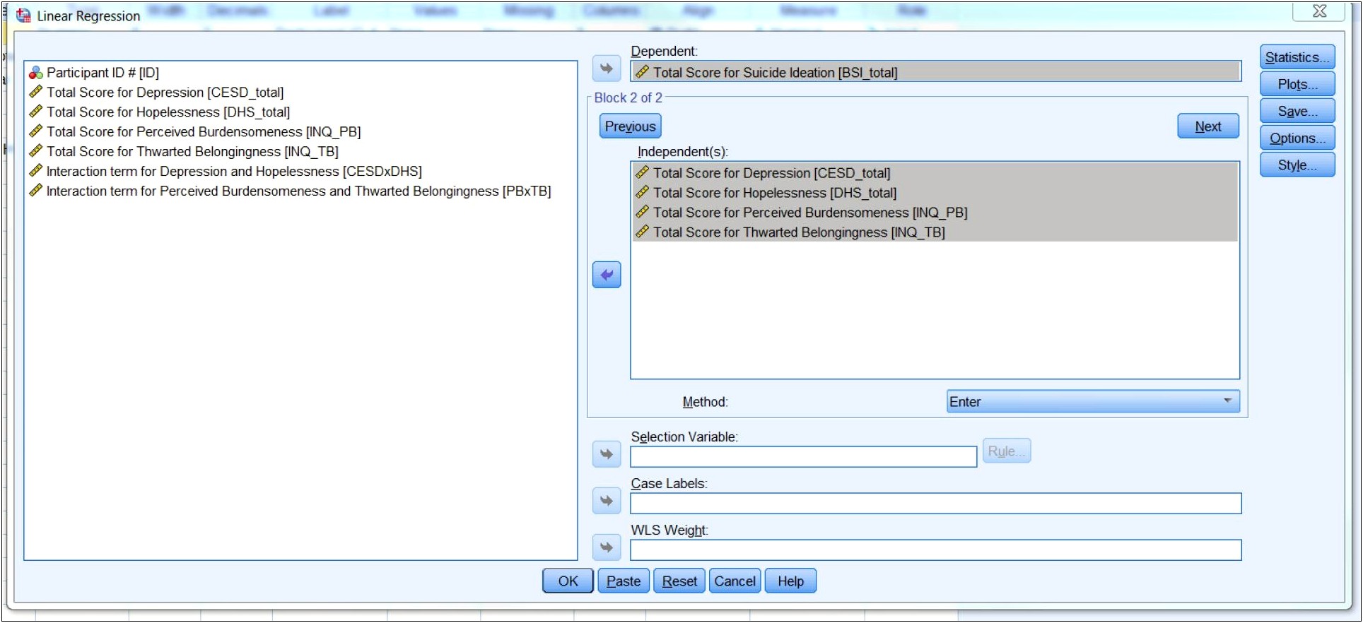Select INQ_PB in the left variable list
This screenshot has width=1363, height=623.
click(204, 132)
